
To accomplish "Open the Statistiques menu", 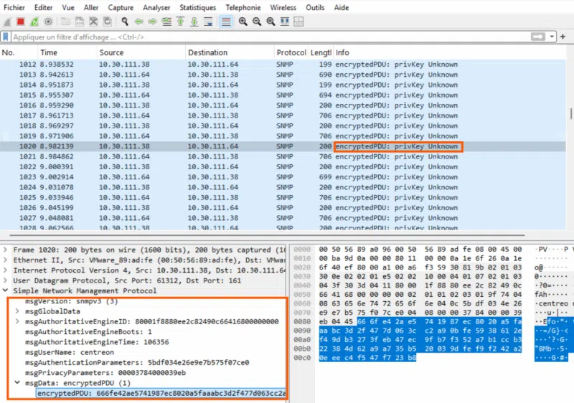I will pos(197,7).
